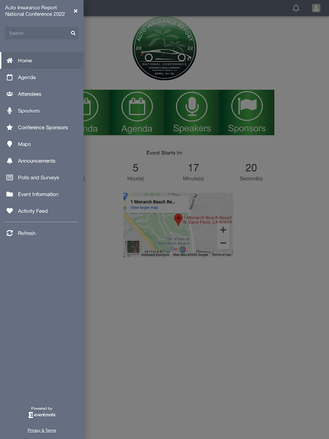Select Attendees menu item label

click(x=30, y=94)
